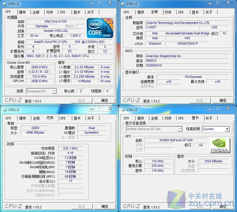Click 确定 button in the CPU window
The image size is (237, 212).
click(105, 100)
